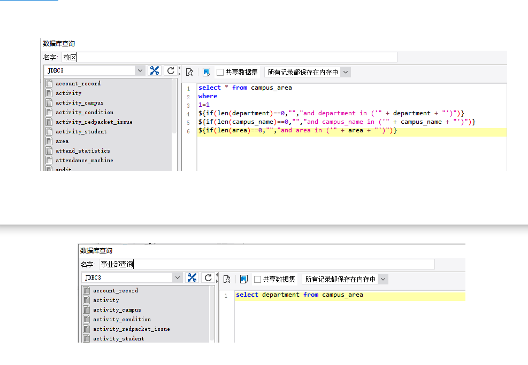528x365 pixels.
Task: Click table icon beside area in upper list
Action: 49,141
